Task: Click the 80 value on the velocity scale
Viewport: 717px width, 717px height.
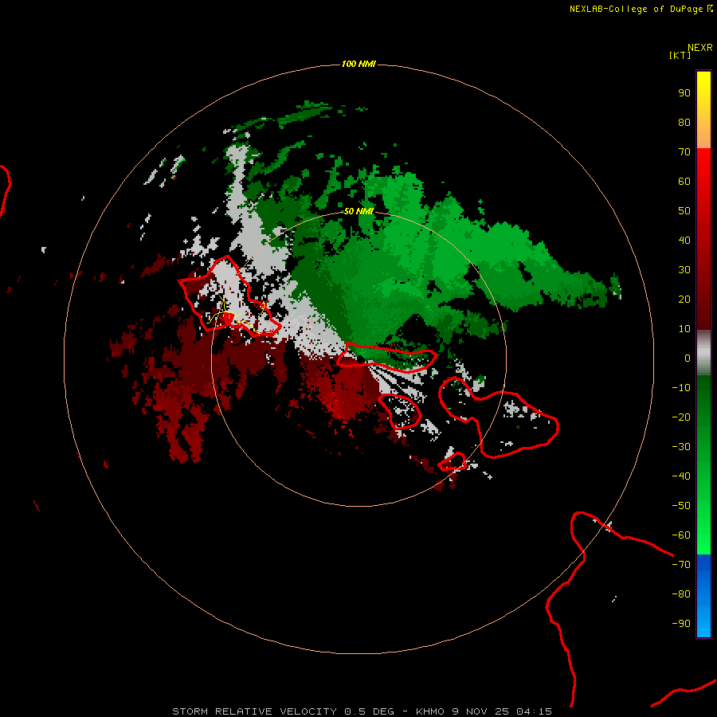Action: [x=684, y=122]
